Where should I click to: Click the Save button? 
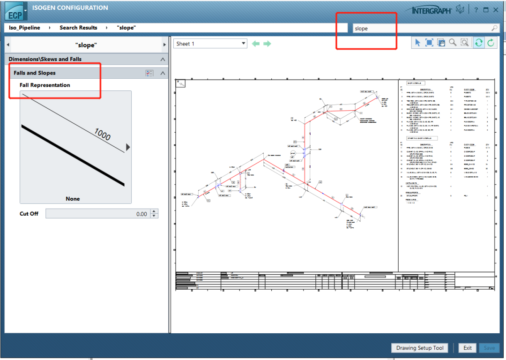pos(489,348)
